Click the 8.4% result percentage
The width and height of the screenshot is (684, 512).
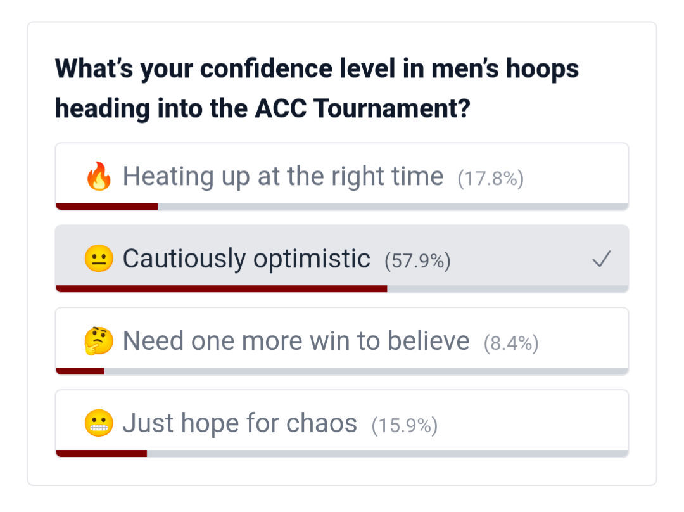pyautogui.click(x=511, y=343)
